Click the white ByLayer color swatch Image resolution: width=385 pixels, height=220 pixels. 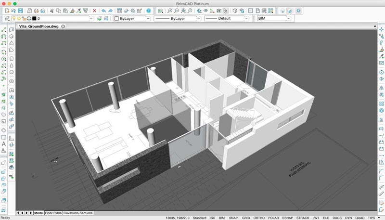pos(116,18)
